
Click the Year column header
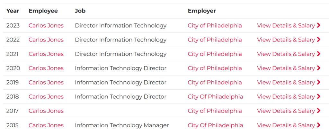[x=13, y=11]
